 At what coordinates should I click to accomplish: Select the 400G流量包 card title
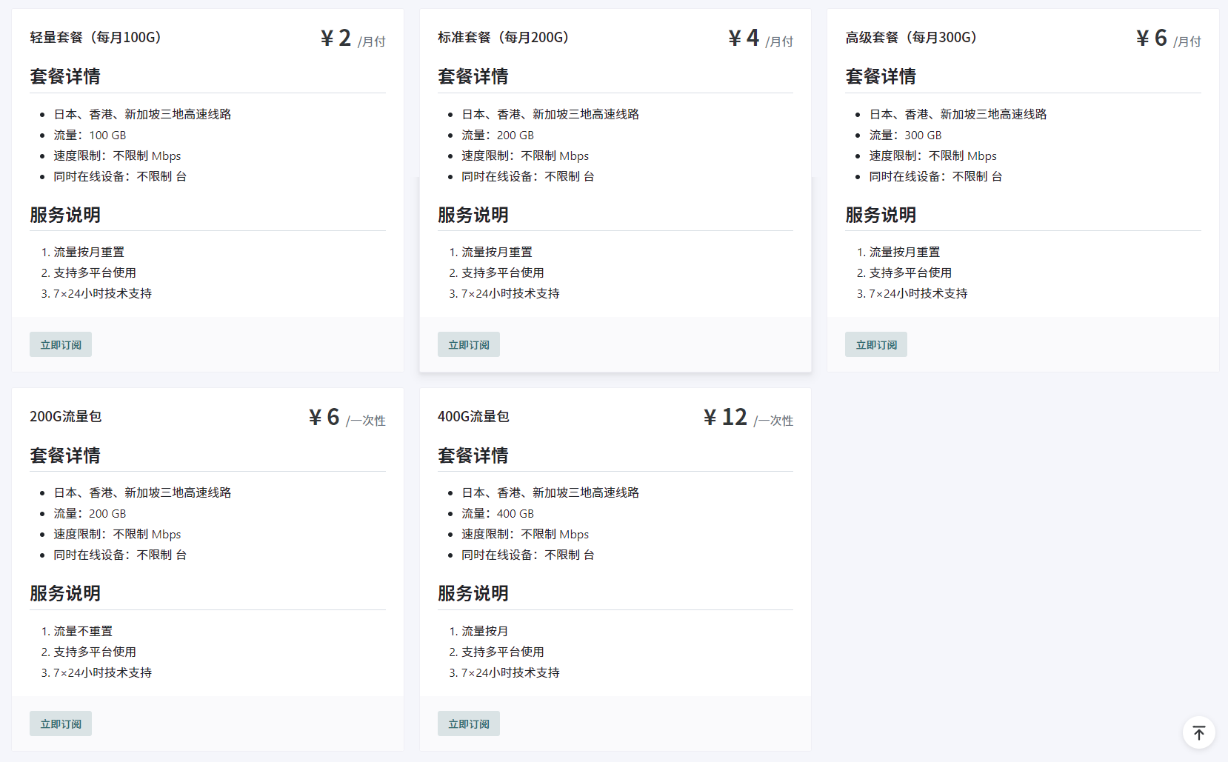tap(473, 416)
